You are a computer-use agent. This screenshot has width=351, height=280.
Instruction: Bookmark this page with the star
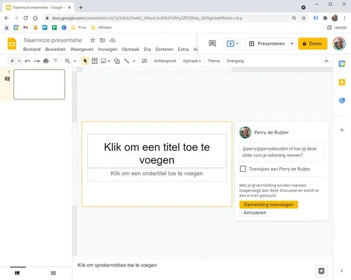click(x=304, y=18)
